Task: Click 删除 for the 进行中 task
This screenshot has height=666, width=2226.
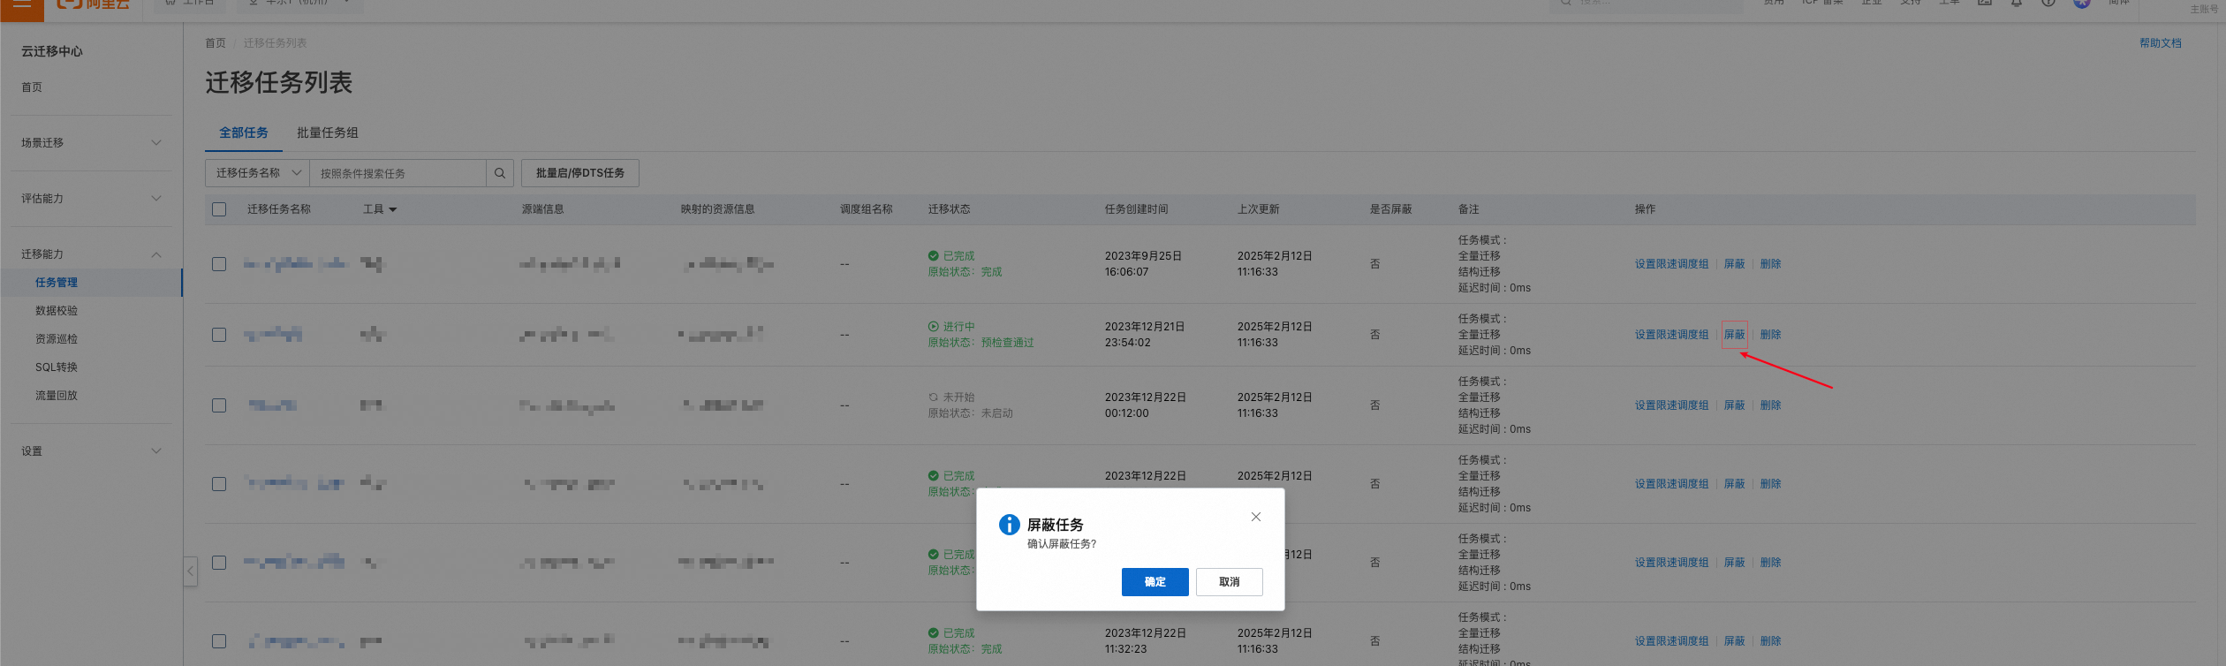Action: [x=1770, y=335]
